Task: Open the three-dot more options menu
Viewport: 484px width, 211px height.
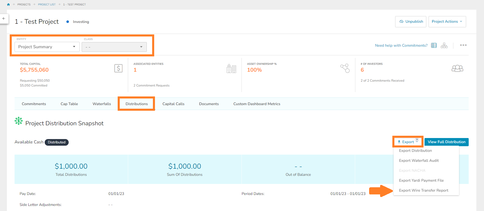Action: (x=463, y=45)
